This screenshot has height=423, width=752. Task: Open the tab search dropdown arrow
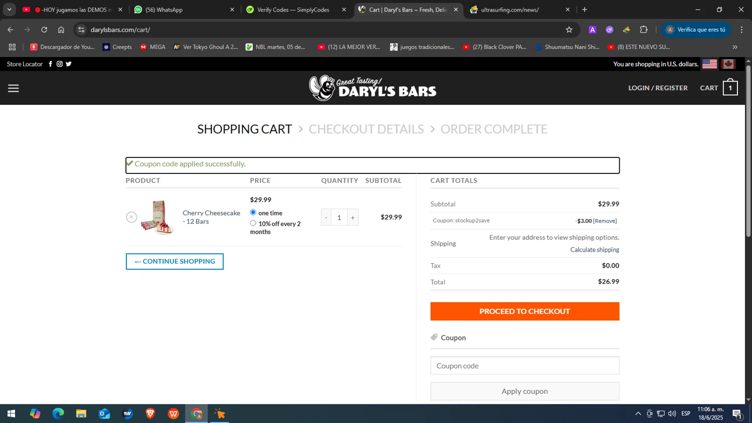coord(9,10)
